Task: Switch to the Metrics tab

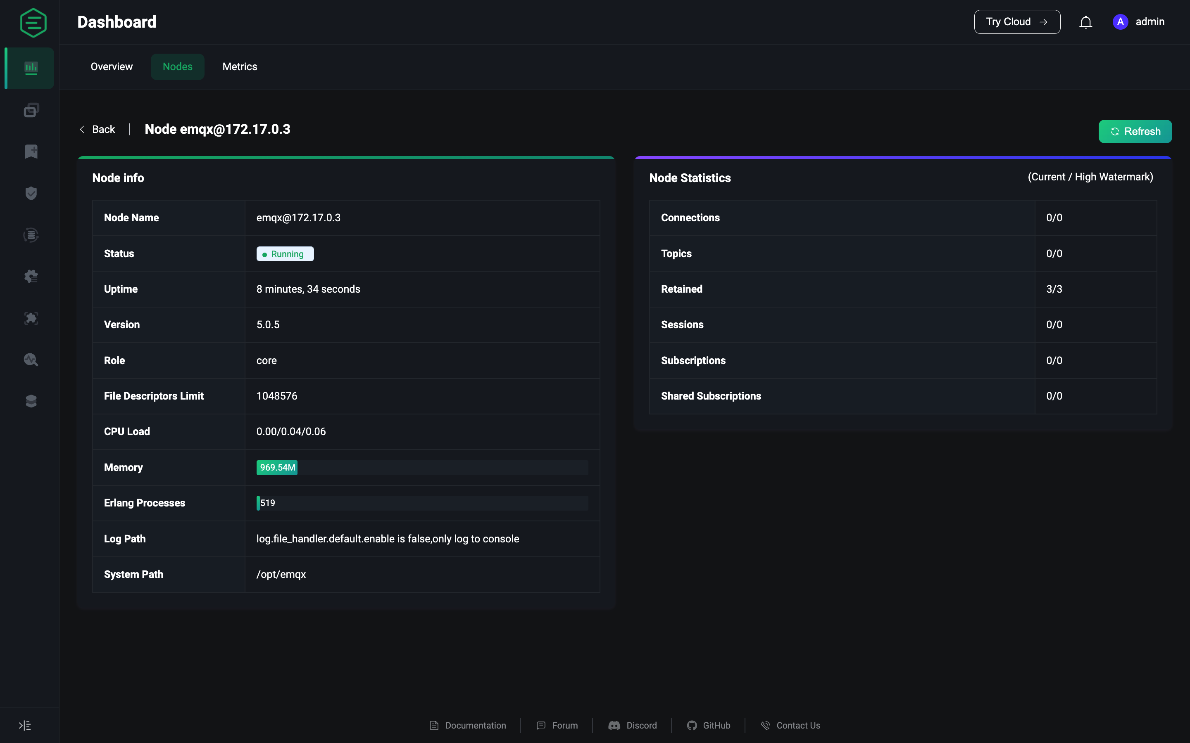Action: tap(240, 67)
